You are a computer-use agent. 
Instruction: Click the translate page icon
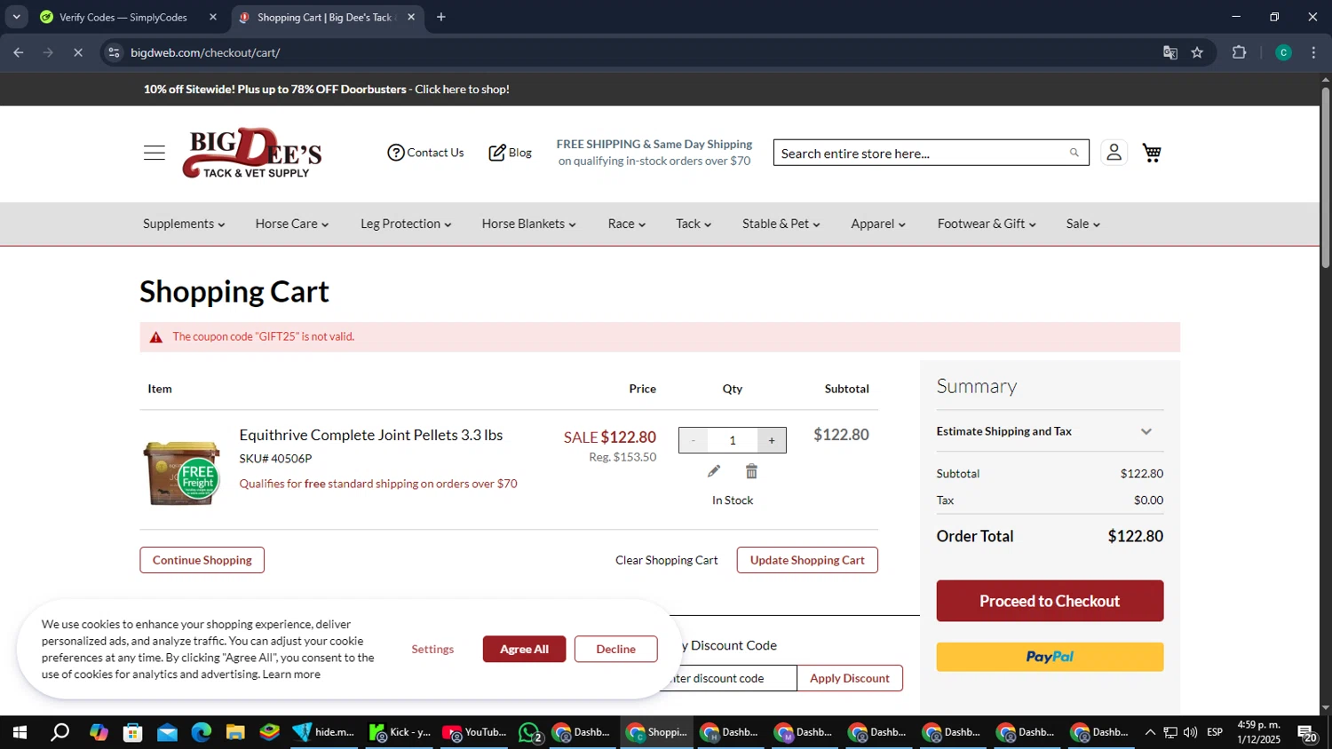click(1170, 52)
